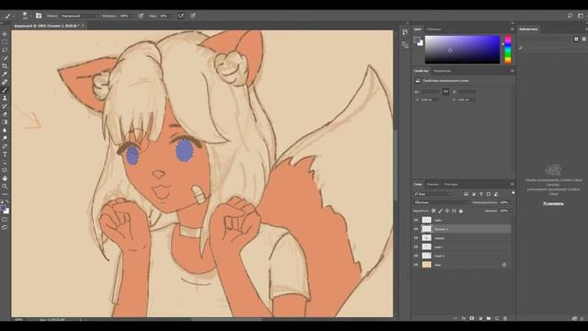Open the extra tools (three dots) button
Image resolution: width=588 pixels, height=331 pixels.
(5, 194)
